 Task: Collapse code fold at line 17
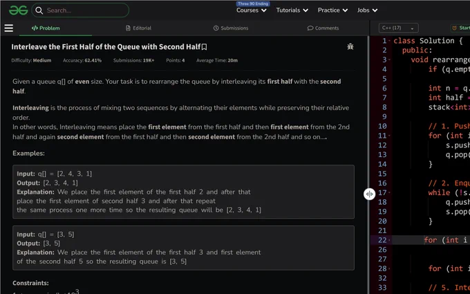click(389, 192)
